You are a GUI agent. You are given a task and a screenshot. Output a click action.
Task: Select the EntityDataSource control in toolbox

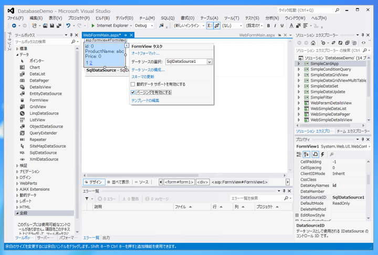tap(46, 94)
